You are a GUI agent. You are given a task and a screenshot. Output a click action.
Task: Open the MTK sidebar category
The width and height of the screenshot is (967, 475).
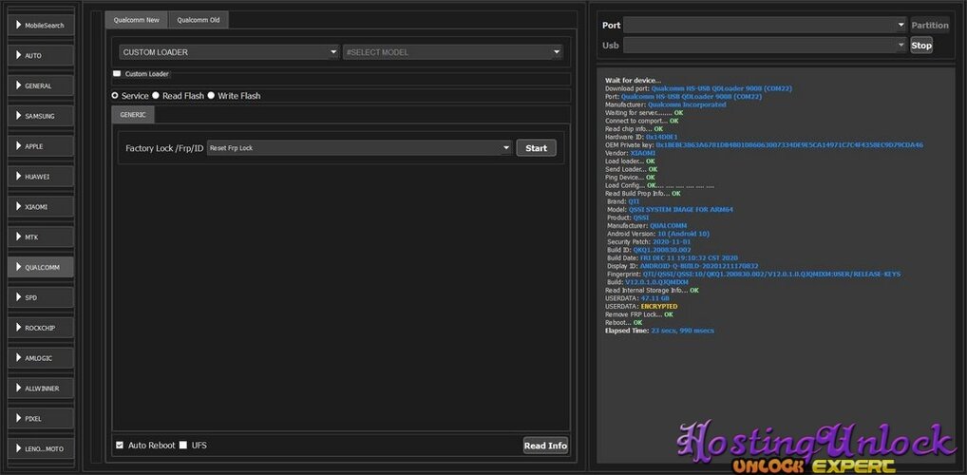point(41,237)
